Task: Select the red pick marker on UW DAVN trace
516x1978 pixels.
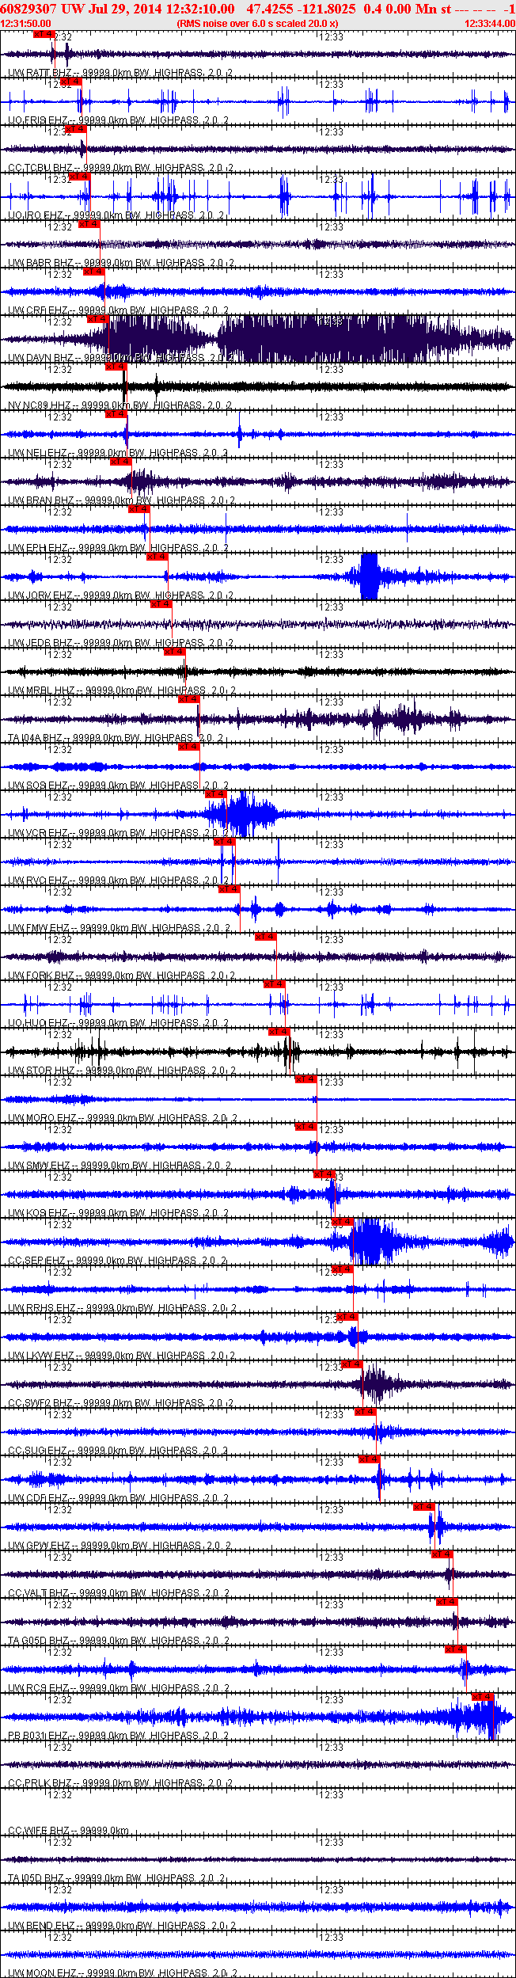Action: click(98, 319)
